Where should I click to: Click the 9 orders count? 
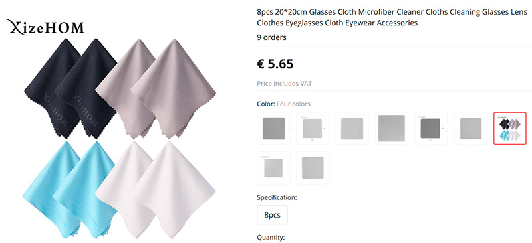click(x=271, y=37)
